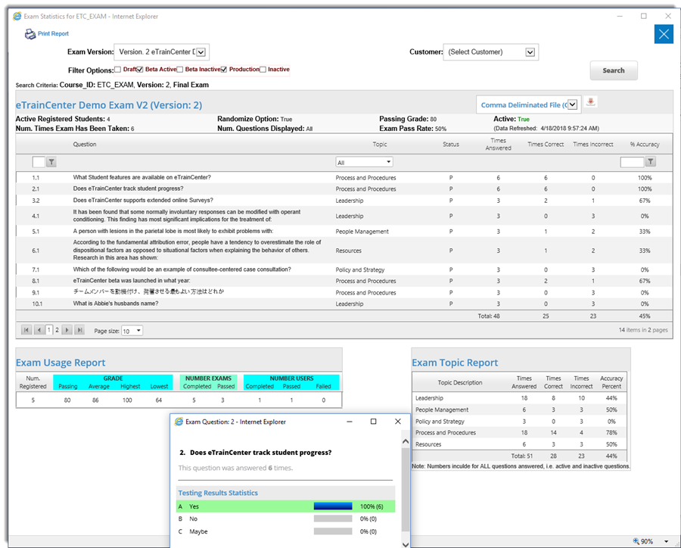
Task: Click the blue X close panel button
Action: click(664, 34)
